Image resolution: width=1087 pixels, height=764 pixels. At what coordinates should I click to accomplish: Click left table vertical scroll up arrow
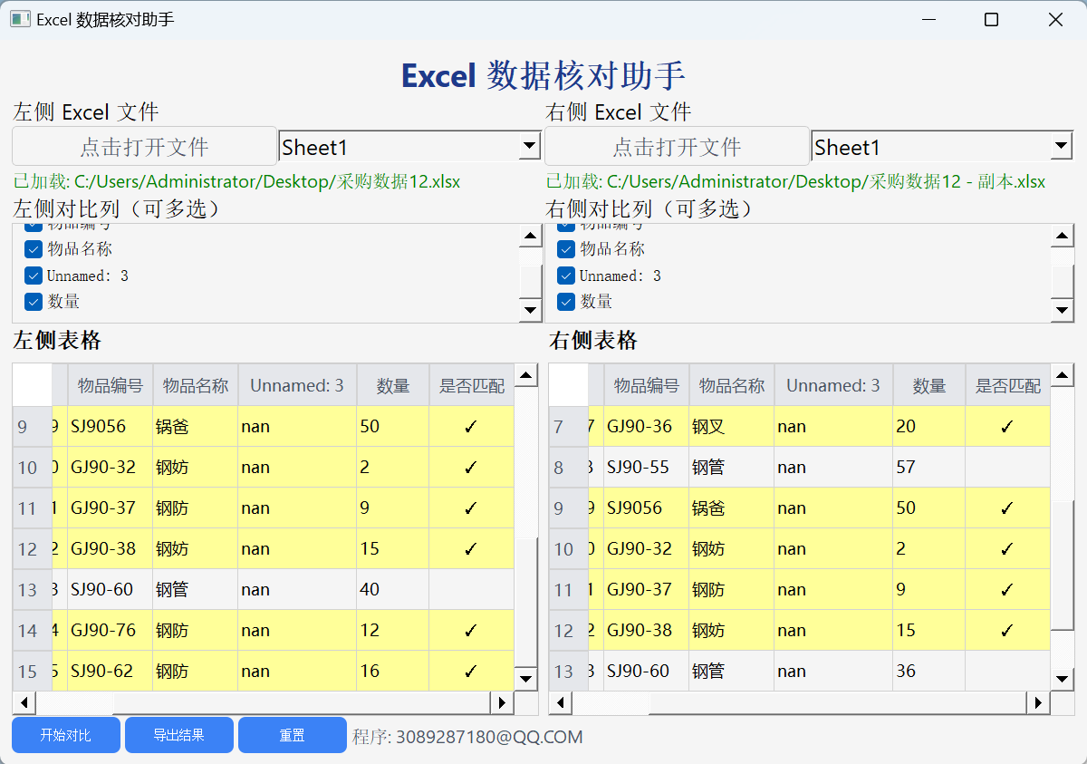point(526,375)
